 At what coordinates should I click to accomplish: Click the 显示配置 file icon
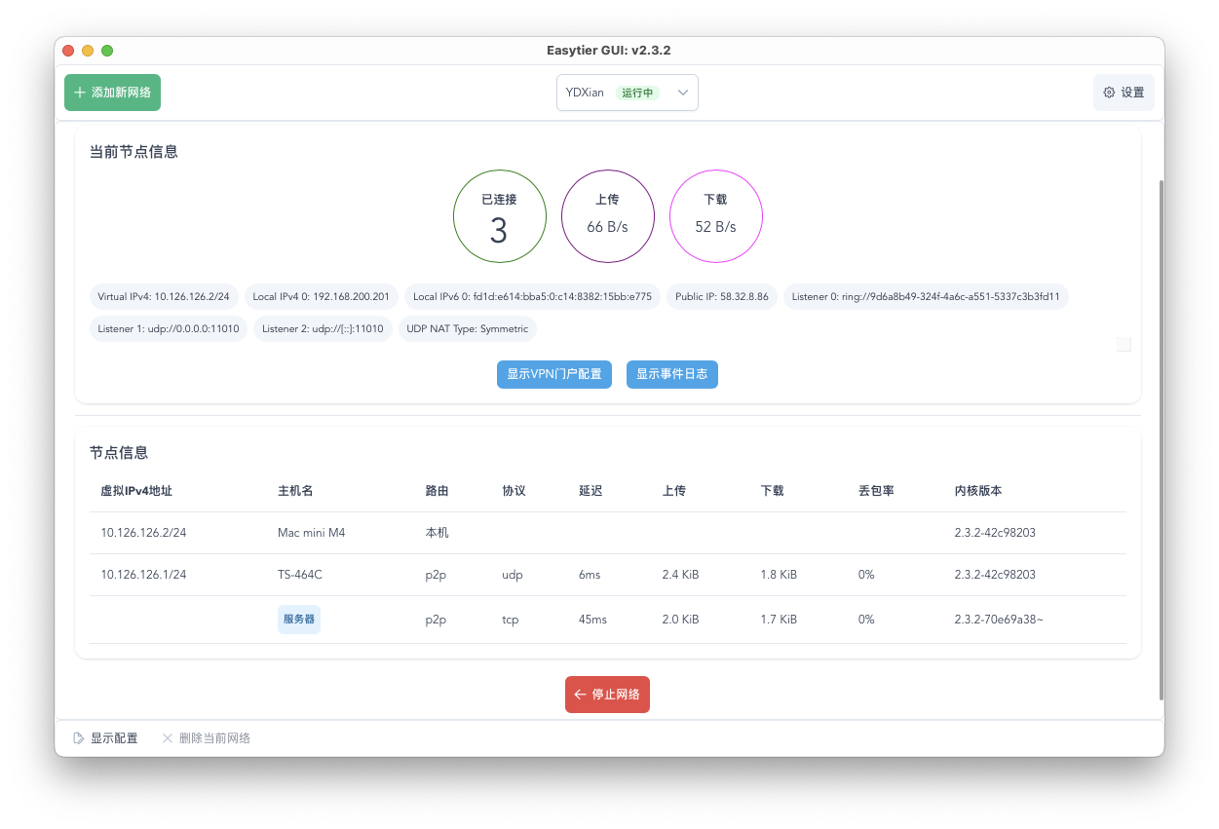pos(79,738)
